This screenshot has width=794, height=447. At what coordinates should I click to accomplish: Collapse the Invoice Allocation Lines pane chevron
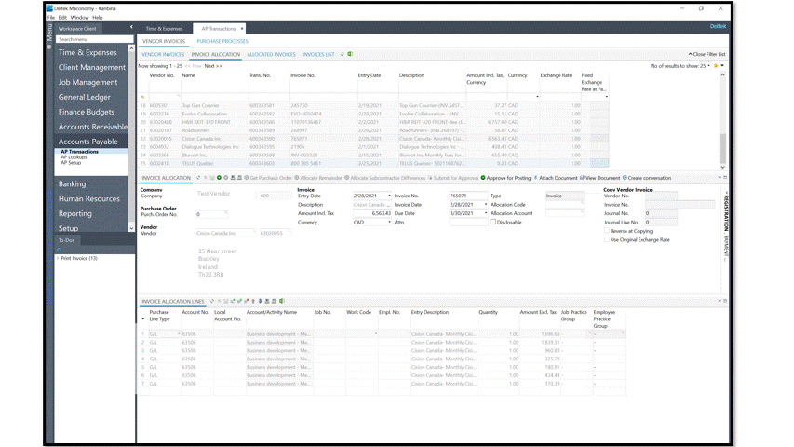[x=720, y=301]
